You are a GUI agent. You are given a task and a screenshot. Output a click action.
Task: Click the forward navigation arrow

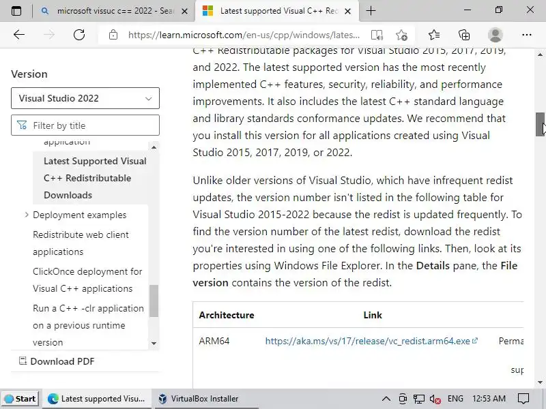[x=49, y=35]
